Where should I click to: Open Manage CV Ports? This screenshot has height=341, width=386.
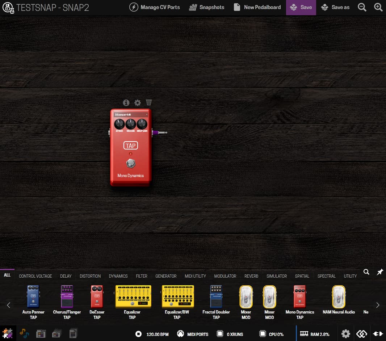pos(154,7)
